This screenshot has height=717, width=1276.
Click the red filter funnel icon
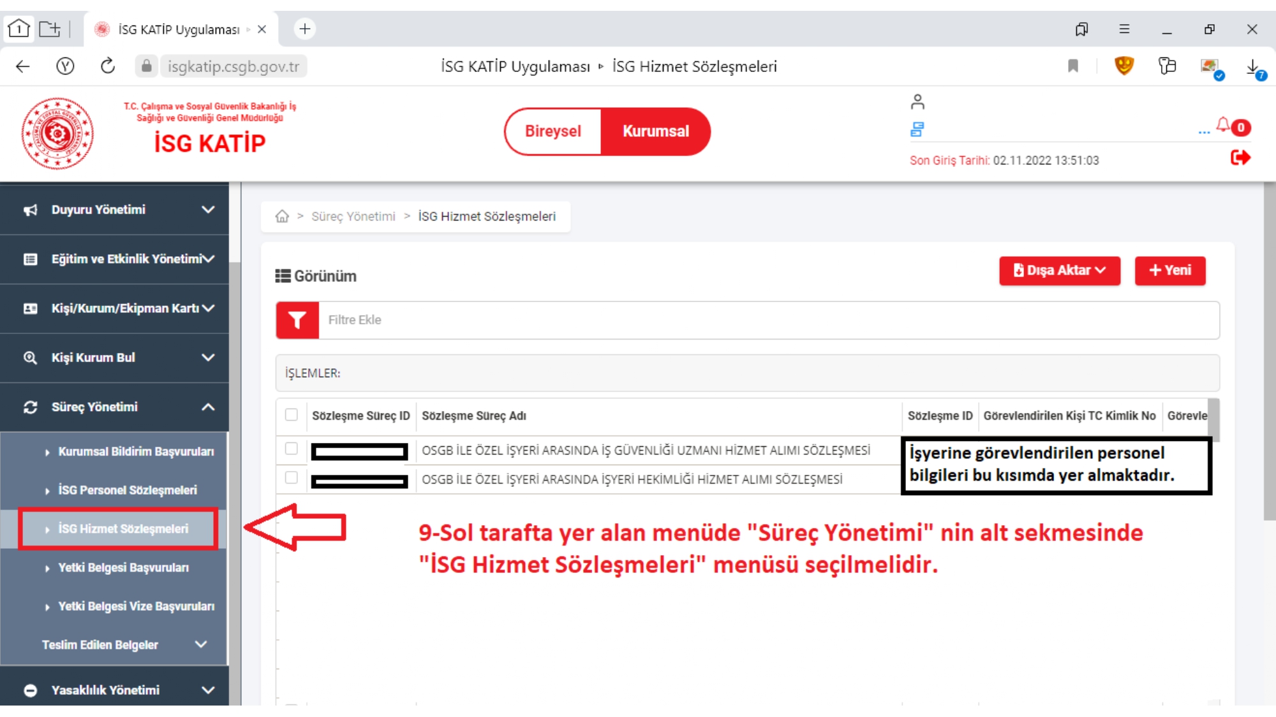tap(297, 320)
